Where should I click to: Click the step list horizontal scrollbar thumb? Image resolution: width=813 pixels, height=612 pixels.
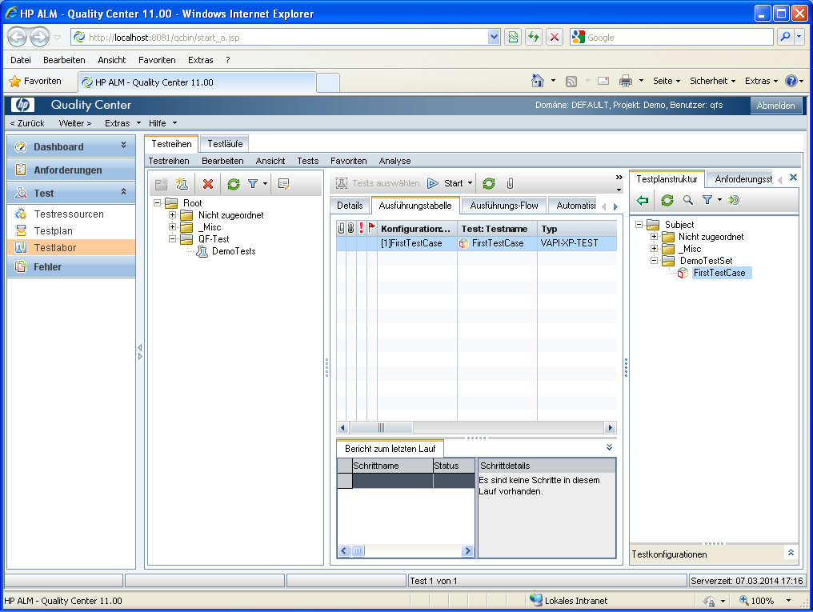[358, 551]
